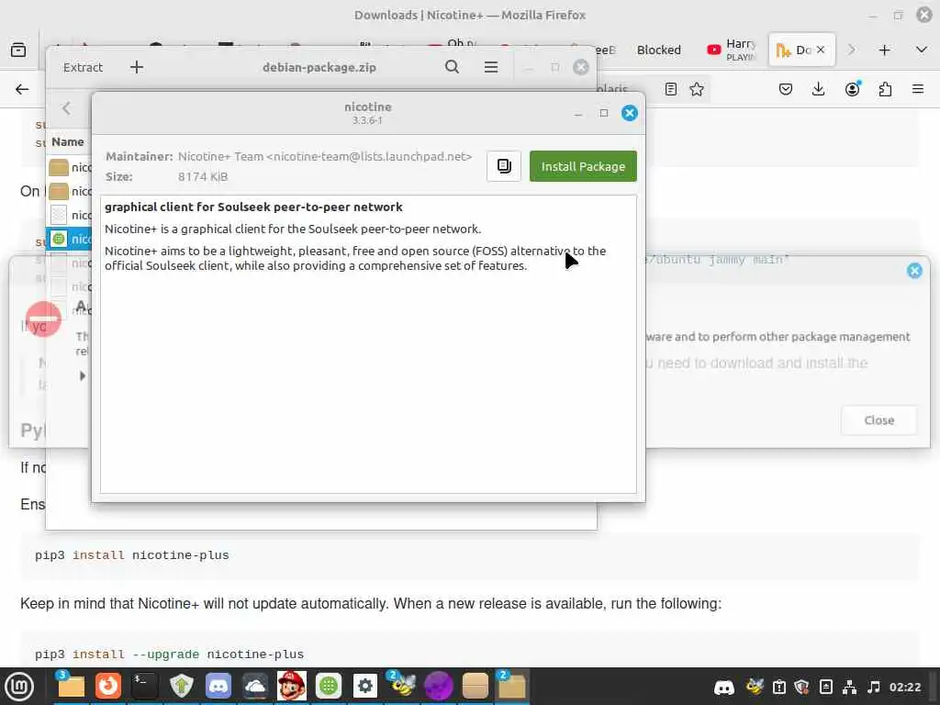Click the Name column header in archive list
Screen dimensions: 940x705
pyautogui.click(x=68, y=142)
